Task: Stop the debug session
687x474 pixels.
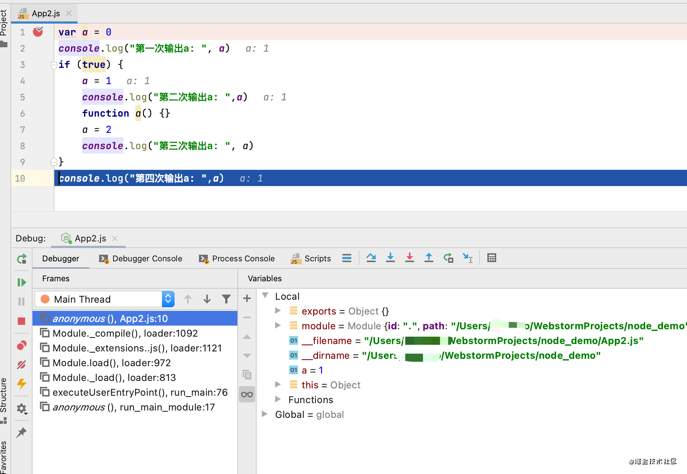Action: [x=22, y=321]
